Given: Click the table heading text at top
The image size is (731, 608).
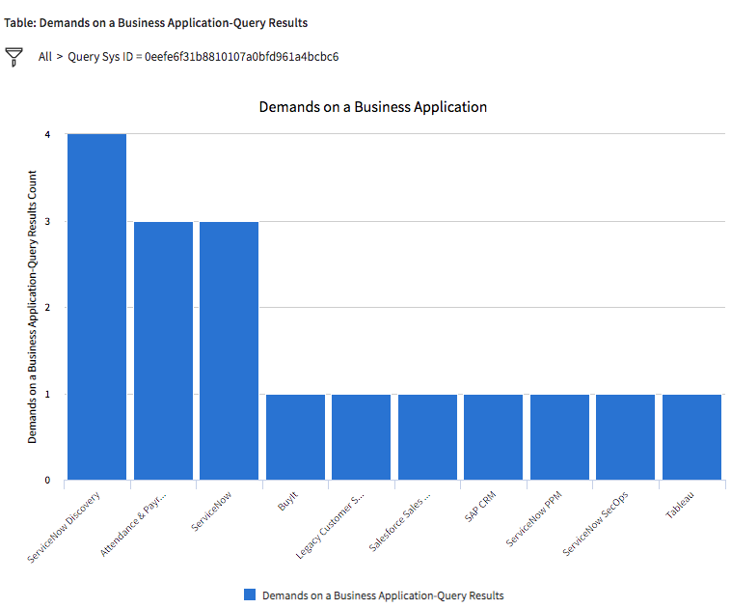Looking at the screenshot, I should (x=155, y=23).
